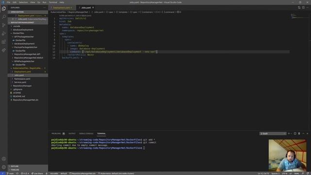Click Kubernetes default cluster status item
This screenshot has width=311, height=175.
(x=116, y=174)
